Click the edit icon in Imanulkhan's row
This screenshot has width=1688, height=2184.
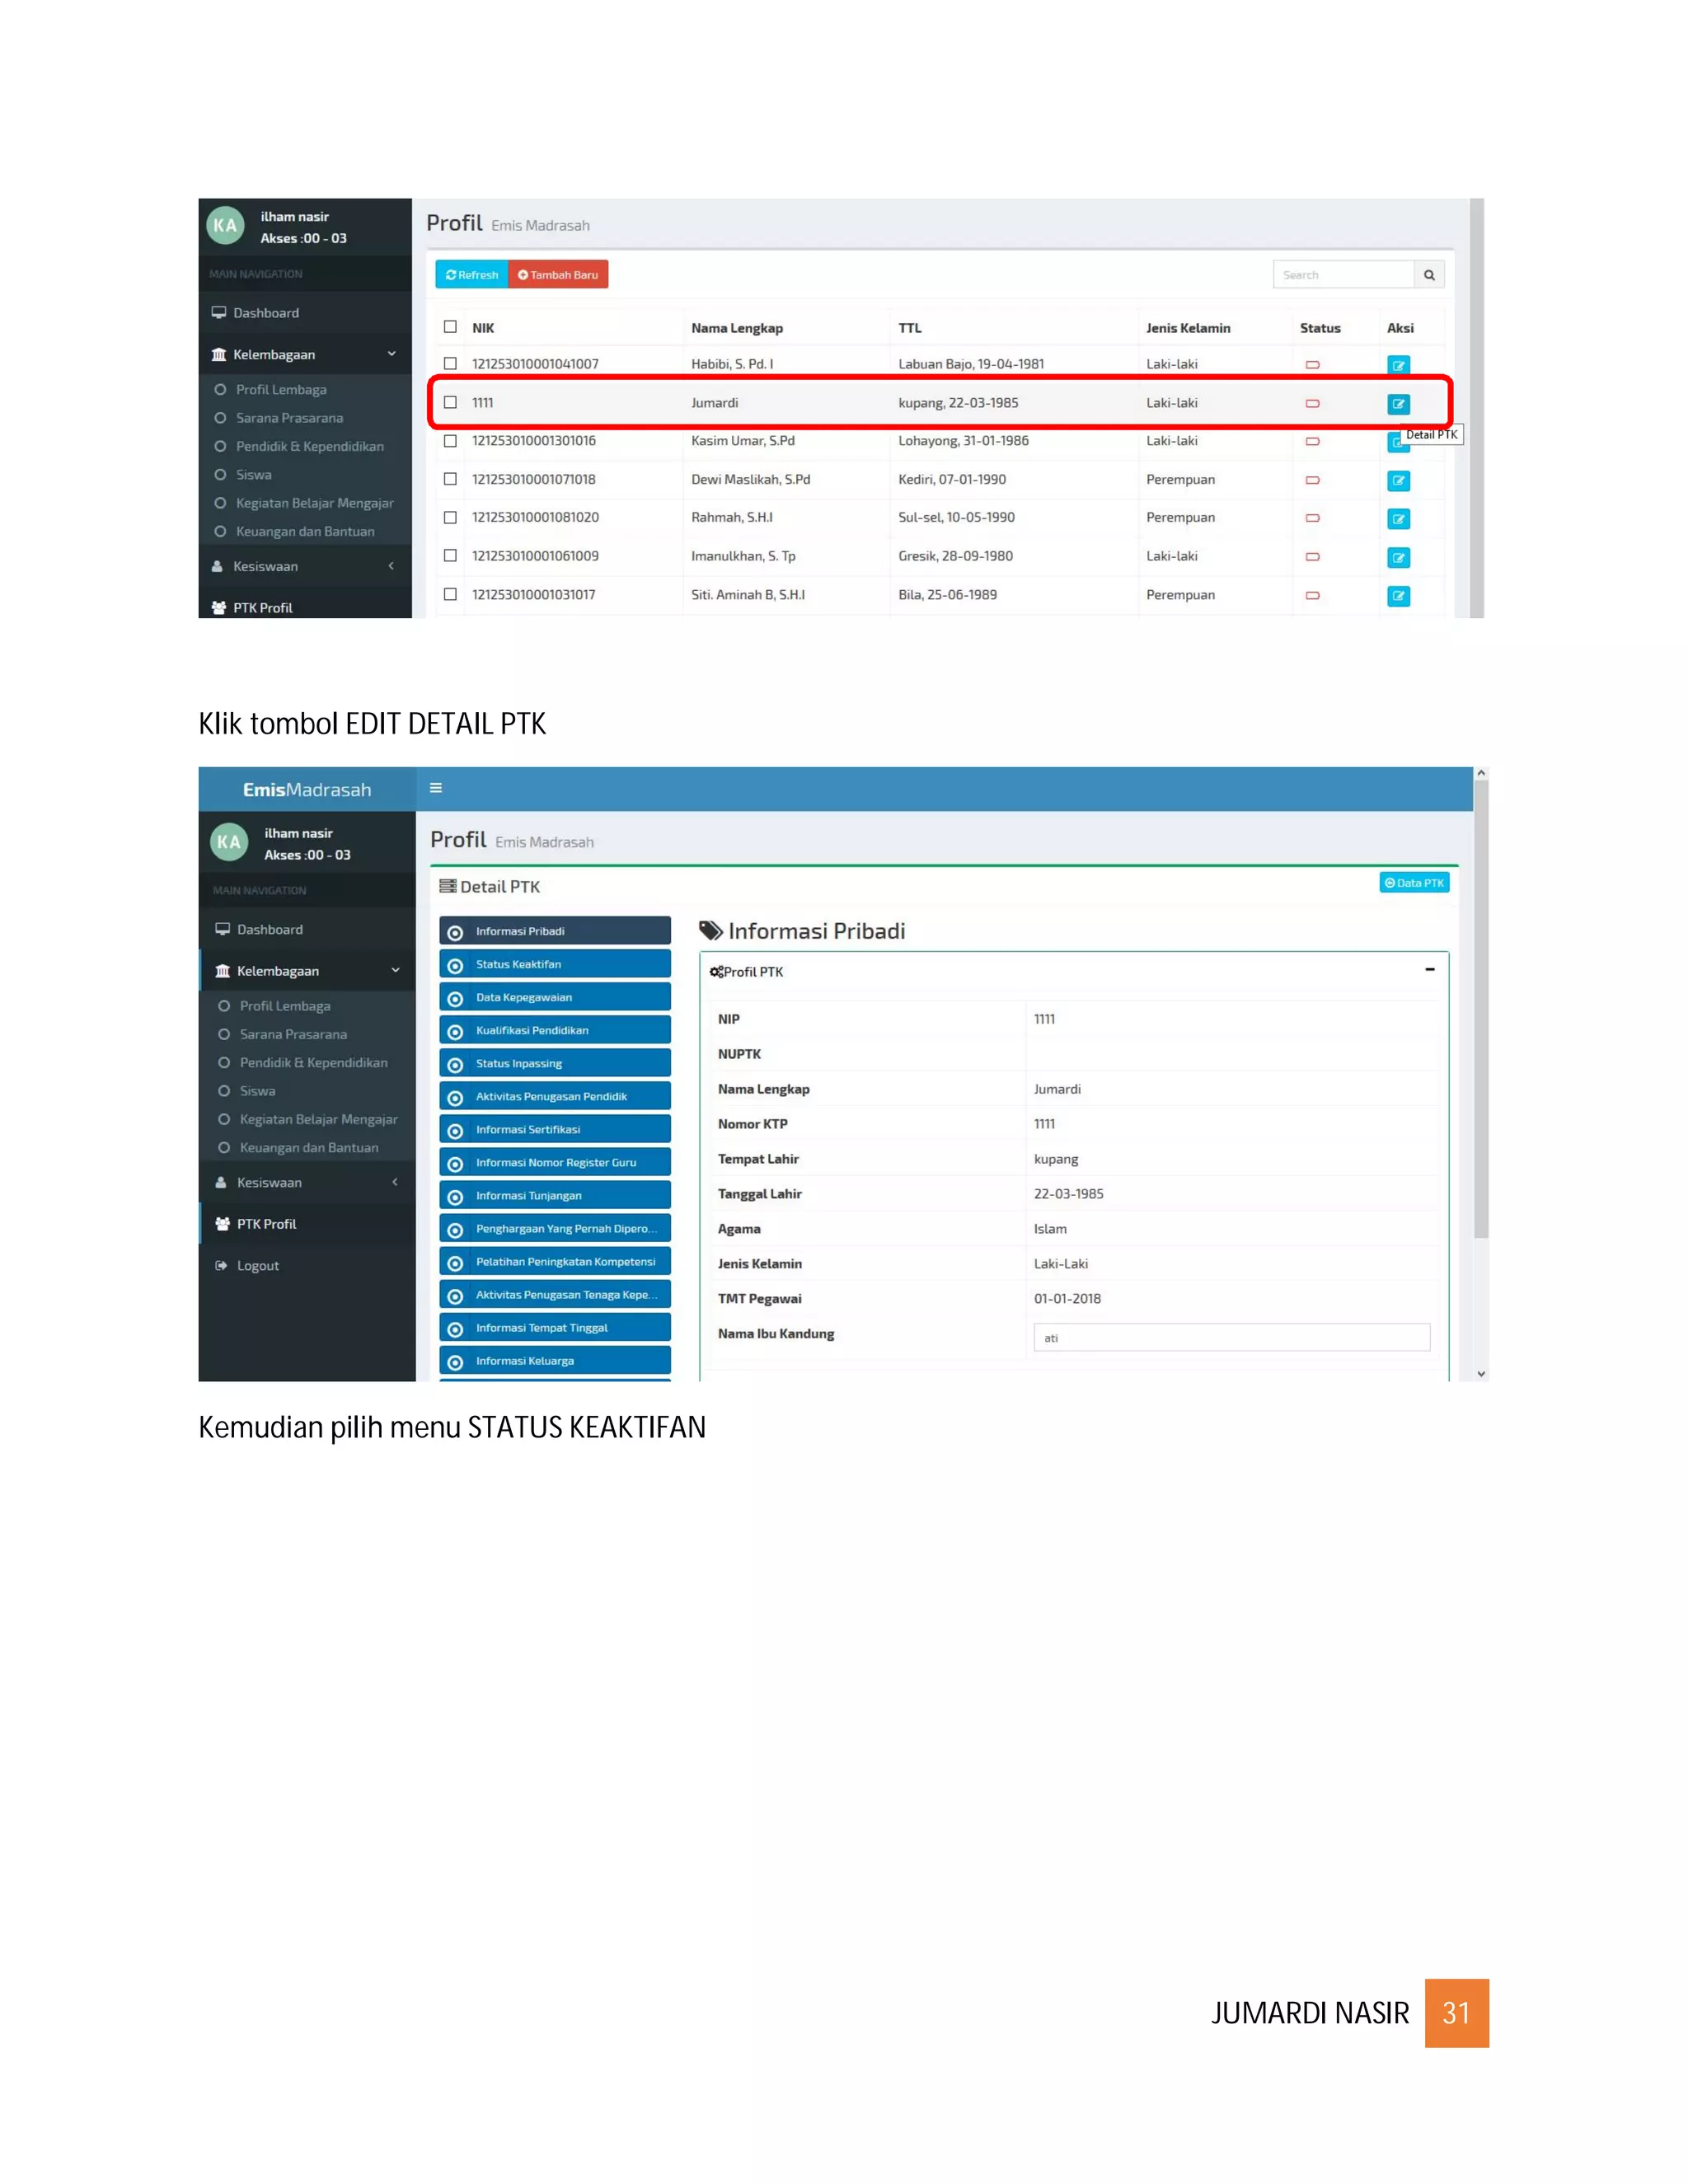(1398, 557)
